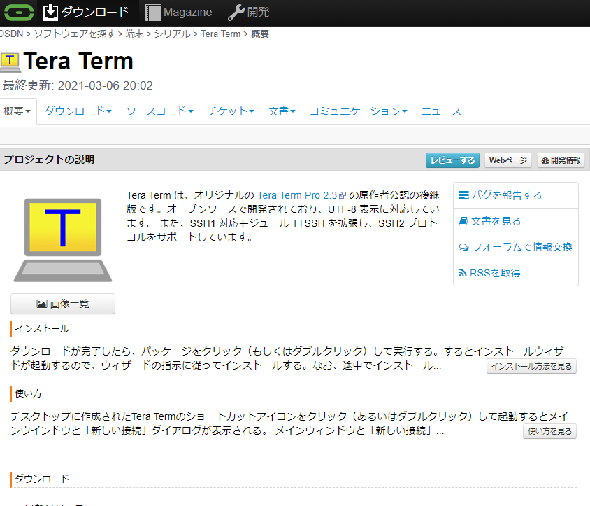The image size is (590, 506).
Task: Click the フォーラムで情報交換 chat icon
Action: click(464, 247)
